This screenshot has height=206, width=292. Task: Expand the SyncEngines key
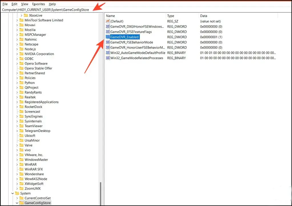click(17, 116)
